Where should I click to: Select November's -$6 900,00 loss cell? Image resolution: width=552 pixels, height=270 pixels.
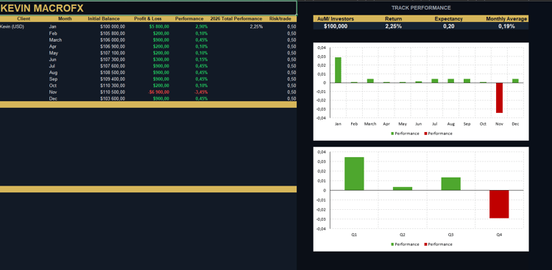click(x=158, y=92)
